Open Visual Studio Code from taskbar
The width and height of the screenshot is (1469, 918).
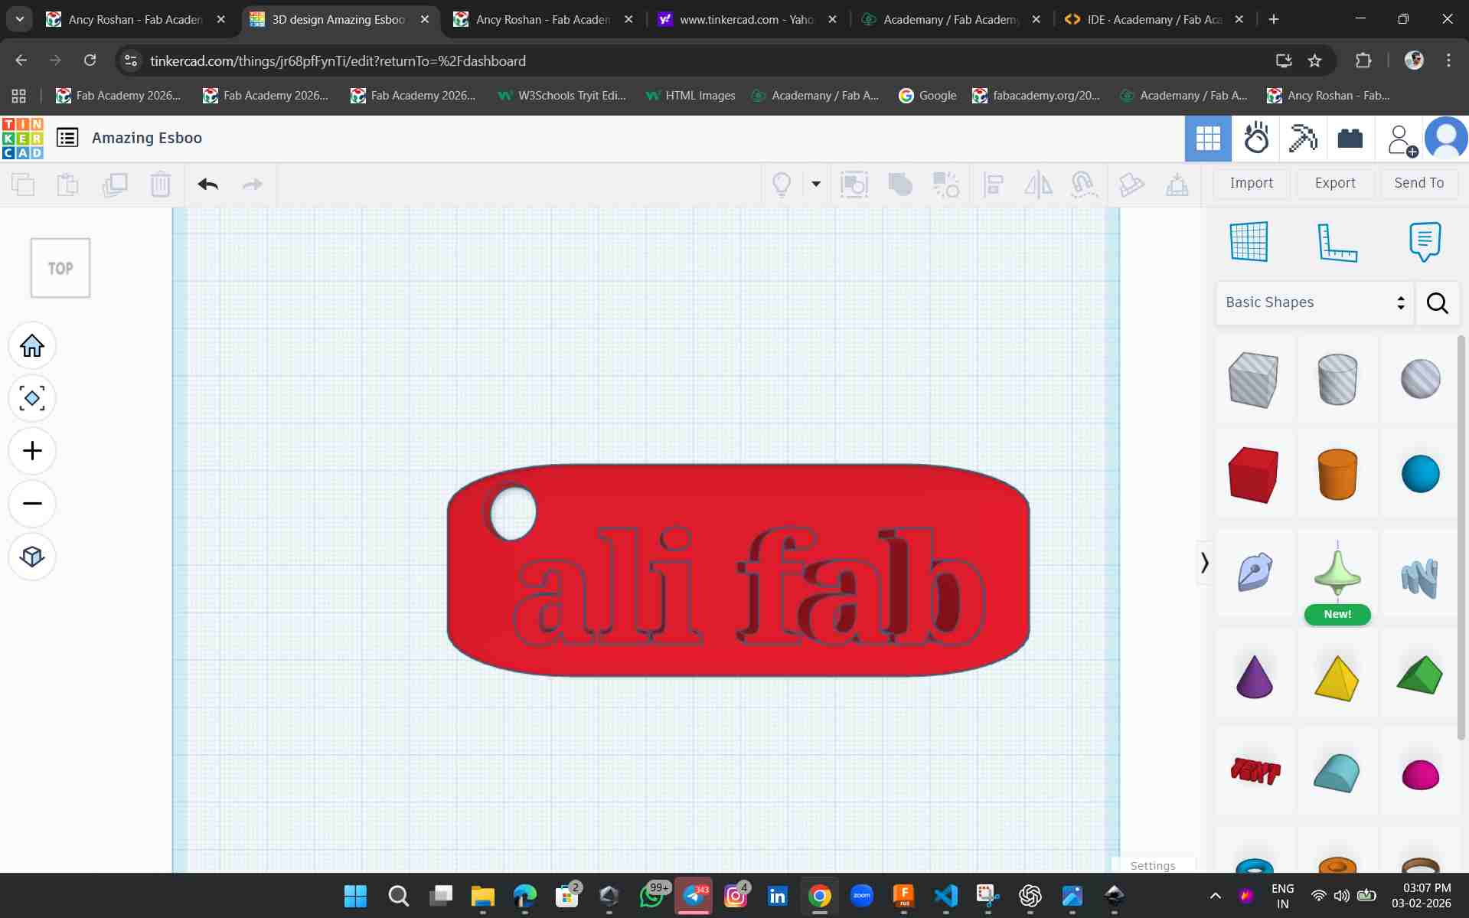(945, 895)
